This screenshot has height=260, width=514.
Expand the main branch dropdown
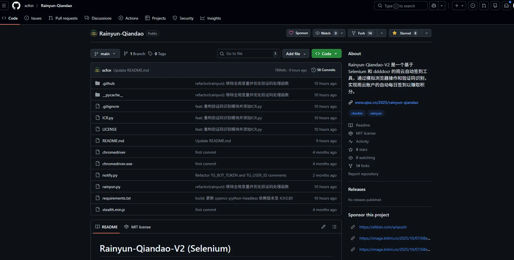[105, 54]
